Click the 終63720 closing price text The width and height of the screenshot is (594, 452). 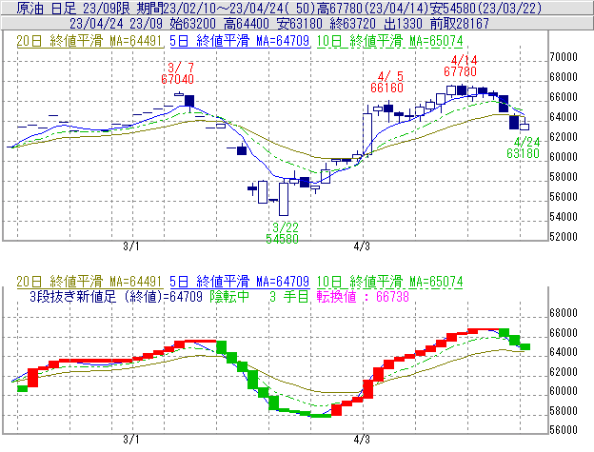point(353,24)
